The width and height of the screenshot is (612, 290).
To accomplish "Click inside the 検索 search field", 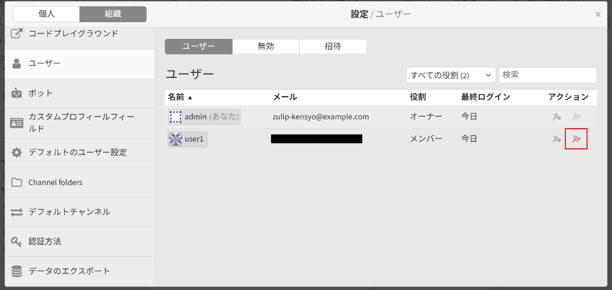I will 548,75.
